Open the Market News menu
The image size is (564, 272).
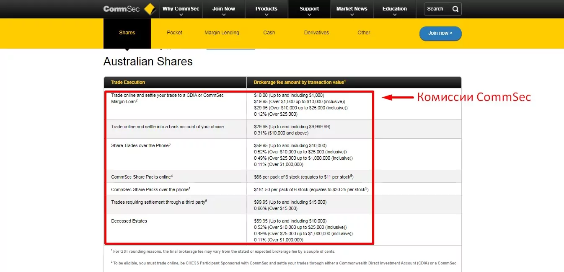click(352, 9)
